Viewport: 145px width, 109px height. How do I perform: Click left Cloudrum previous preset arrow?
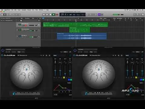click(x=41, y=55)
